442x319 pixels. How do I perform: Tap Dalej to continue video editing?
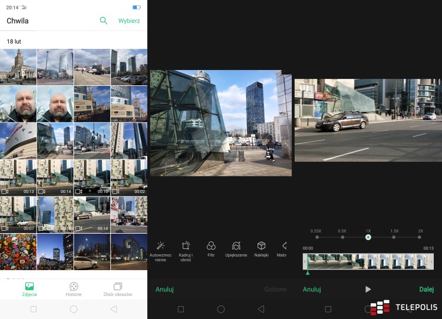click(426, 289)
